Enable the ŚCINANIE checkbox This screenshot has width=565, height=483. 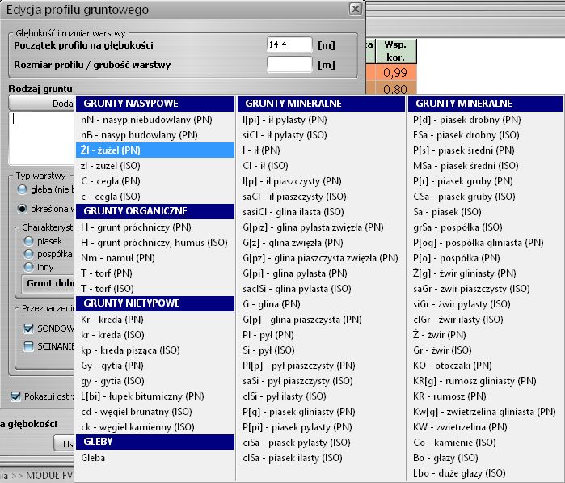point(29,346)
